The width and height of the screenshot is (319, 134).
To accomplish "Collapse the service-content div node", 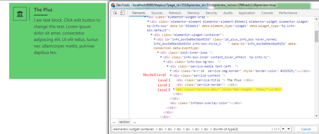I will click(171, 75).
